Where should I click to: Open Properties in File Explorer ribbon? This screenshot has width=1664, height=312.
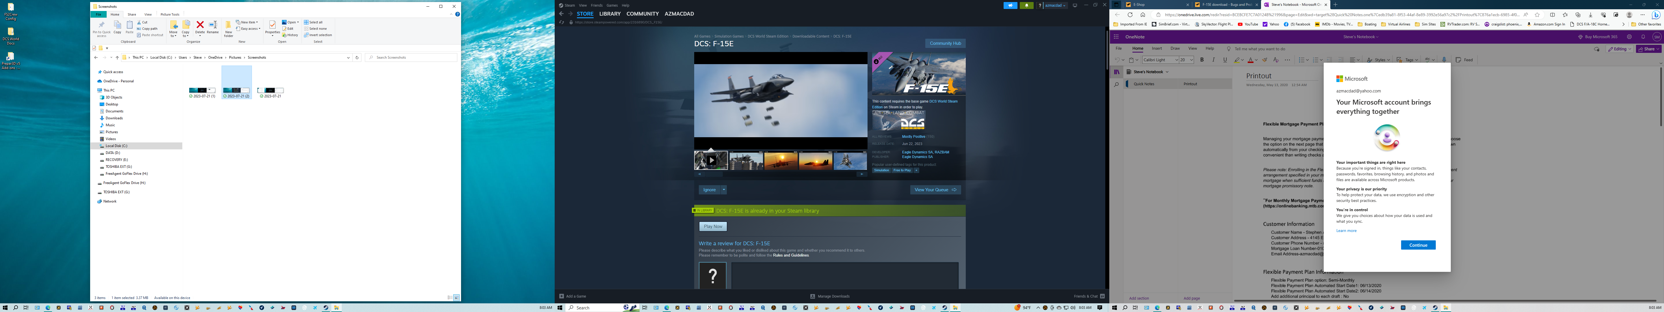tap(273, 28)
